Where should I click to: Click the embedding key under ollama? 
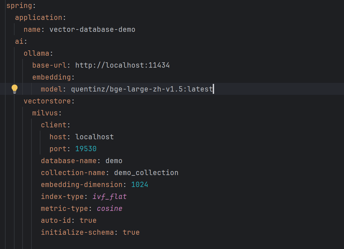52,77
